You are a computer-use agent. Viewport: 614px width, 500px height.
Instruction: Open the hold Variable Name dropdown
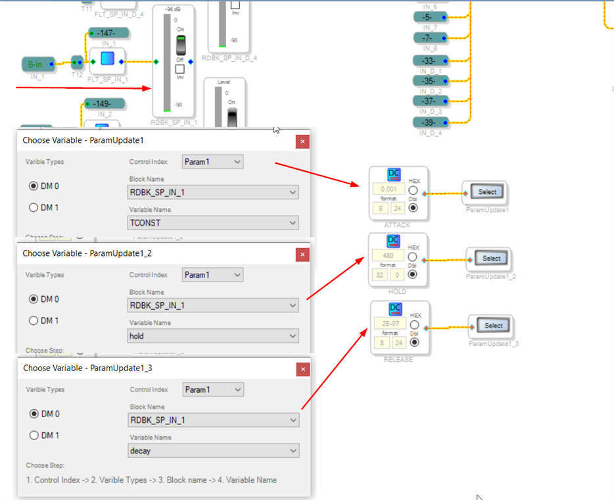coord(213,336)
